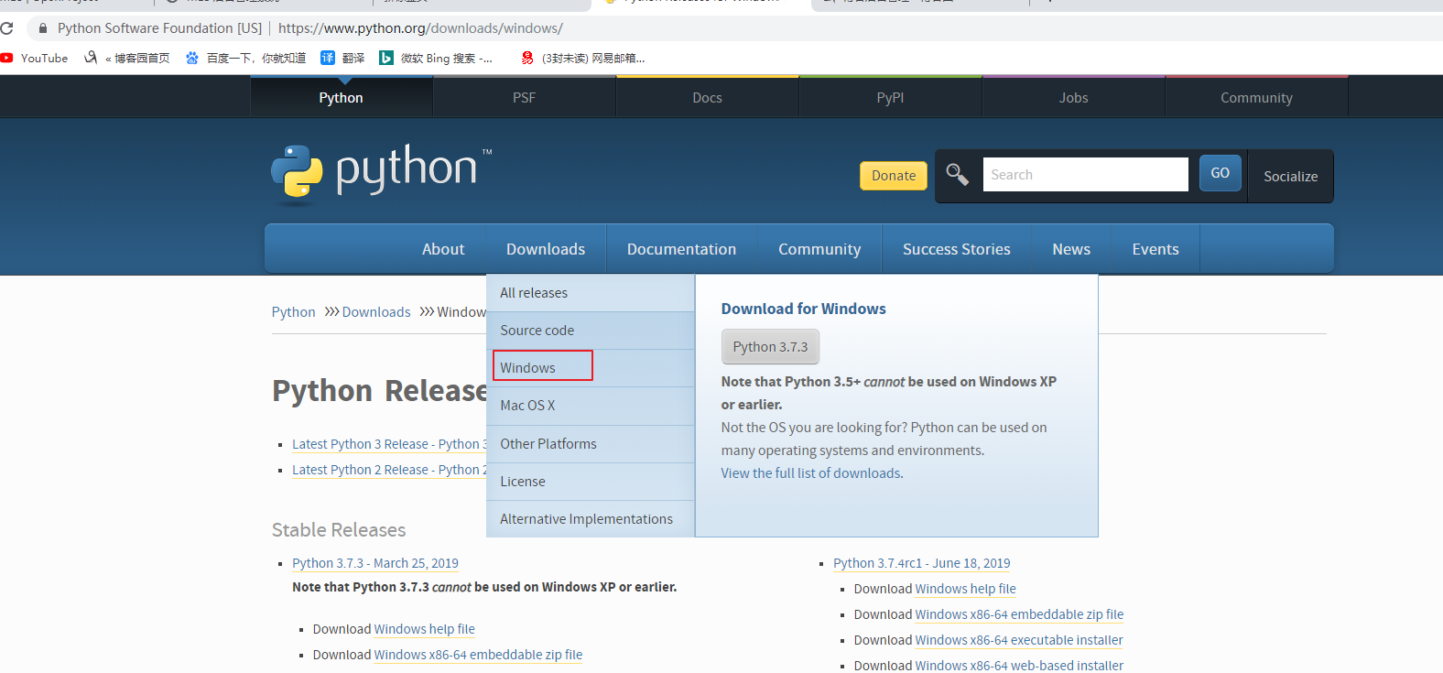Select Windows in Downloads dropdown

tap(591, 368)
